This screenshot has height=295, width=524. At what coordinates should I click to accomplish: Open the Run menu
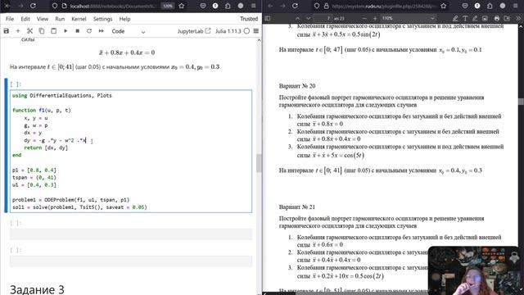pos(60,19)
